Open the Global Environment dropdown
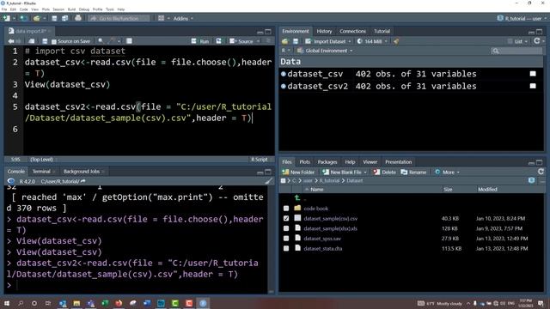 (x=325, y=51)
